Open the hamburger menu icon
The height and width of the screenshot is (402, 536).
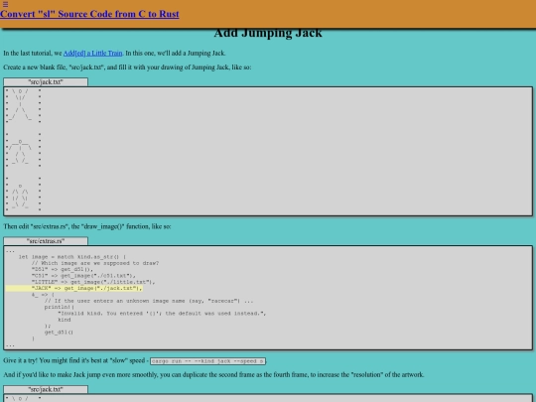coord(5,4)
